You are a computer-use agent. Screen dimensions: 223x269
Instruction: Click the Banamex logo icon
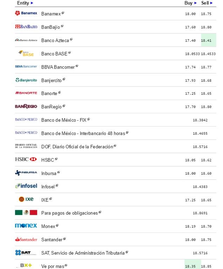[x=26, y=13]
